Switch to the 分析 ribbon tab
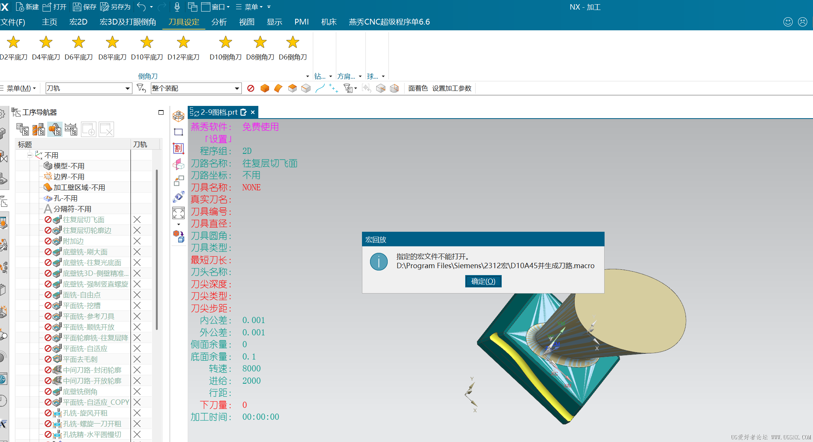 tap(219, 22)
